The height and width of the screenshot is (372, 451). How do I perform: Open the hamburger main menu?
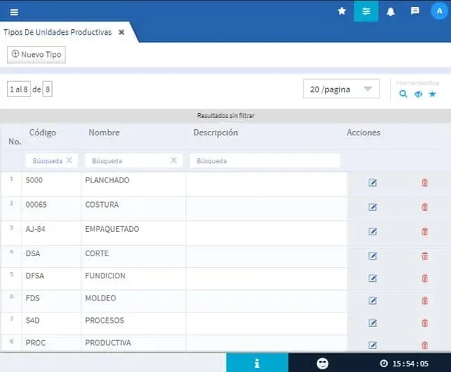[x=14, y=12]
